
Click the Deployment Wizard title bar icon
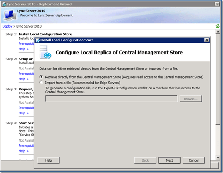click(x=4, y=4)
